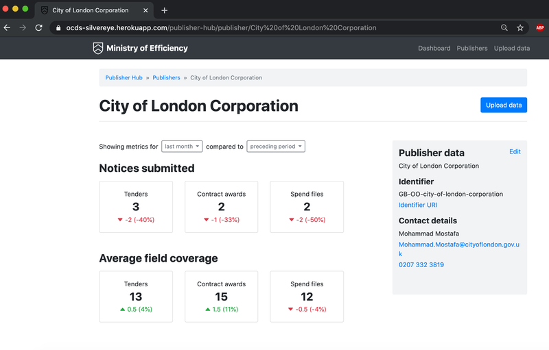Click the Ministry of Efficiency shield logo
Viewport: 549px width, 350px height.
click(x=98, y=48)
